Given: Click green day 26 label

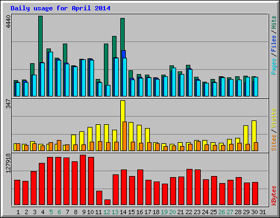Looking at the screenshot, I should (x=221, y=212).
